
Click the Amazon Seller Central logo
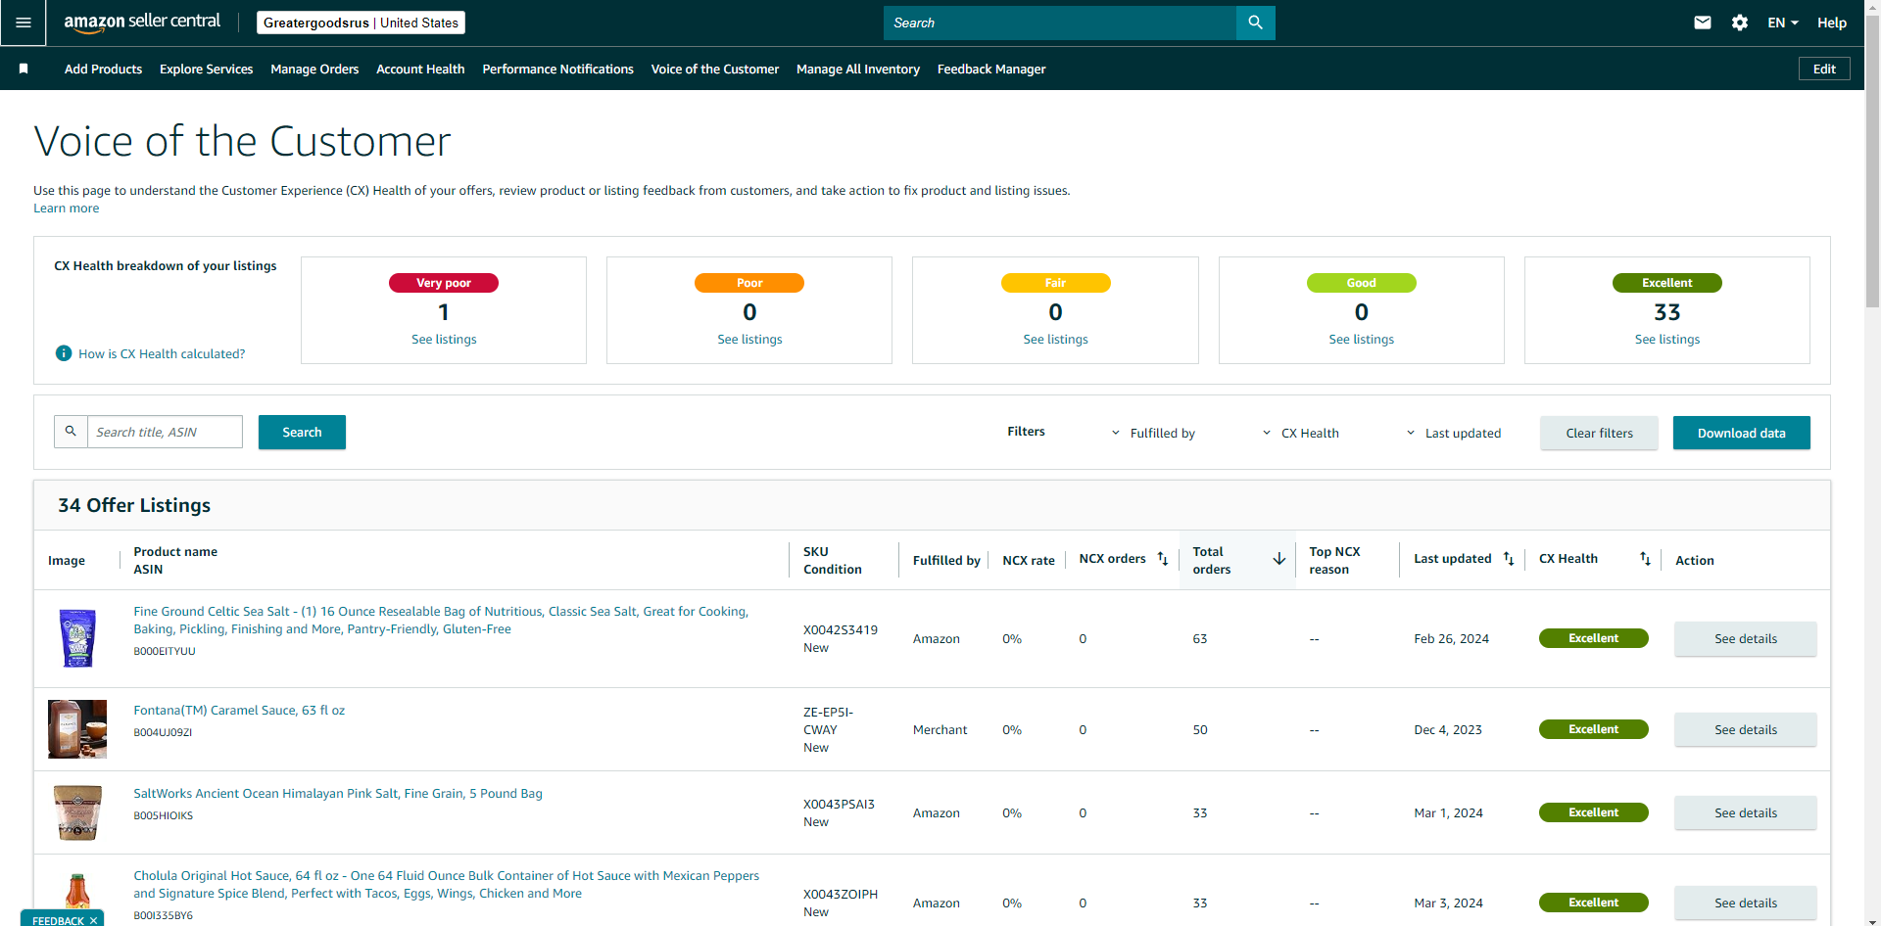[142, 23]
